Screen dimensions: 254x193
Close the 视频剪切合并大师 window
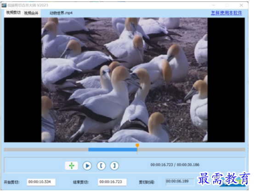[241, 6]
